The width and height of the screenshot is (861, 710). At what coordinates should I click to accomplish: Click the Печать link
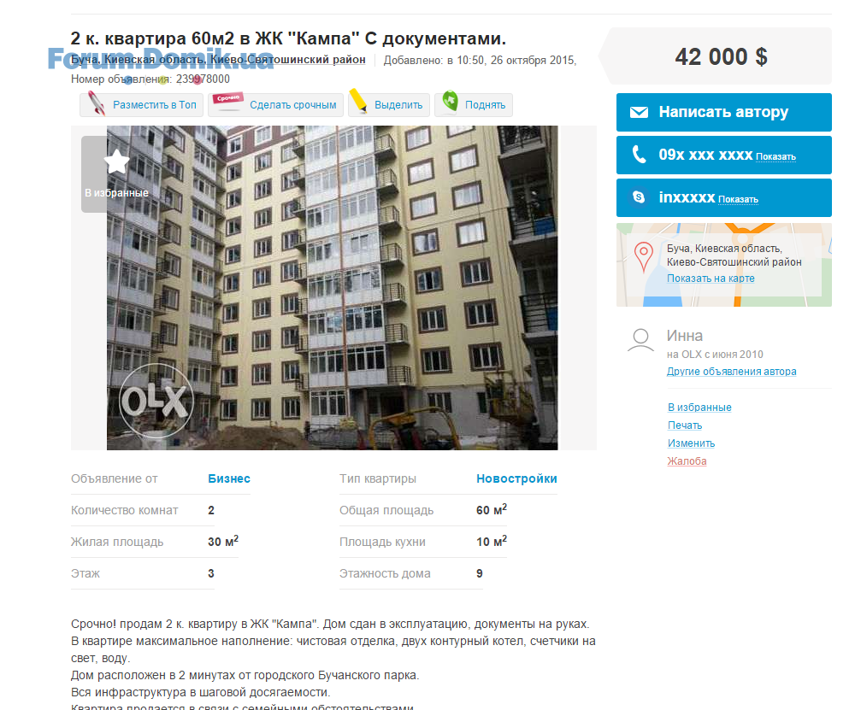685,425
